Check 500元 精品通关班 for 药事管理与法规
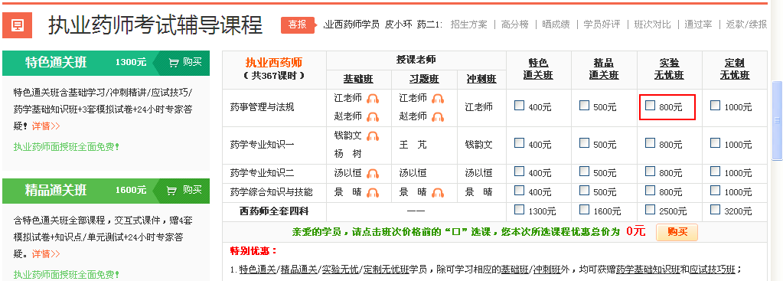This screenshot has height=281, width=783. pos(584,106)
